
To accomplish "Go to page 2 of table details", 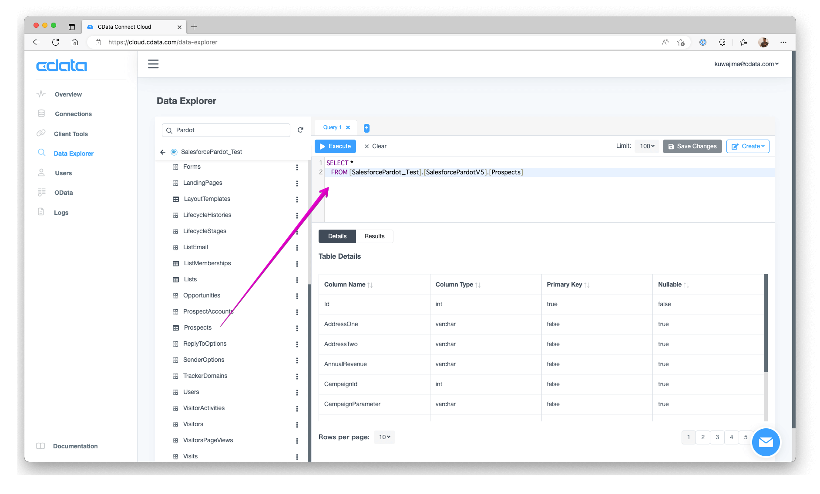I will (703, 437).
